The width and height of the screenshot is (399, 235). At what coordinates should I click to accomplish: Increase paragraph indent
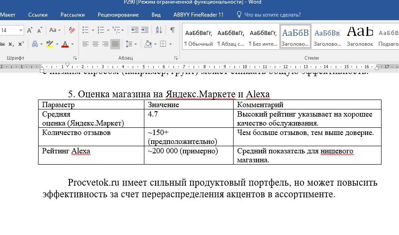(145, 30)
